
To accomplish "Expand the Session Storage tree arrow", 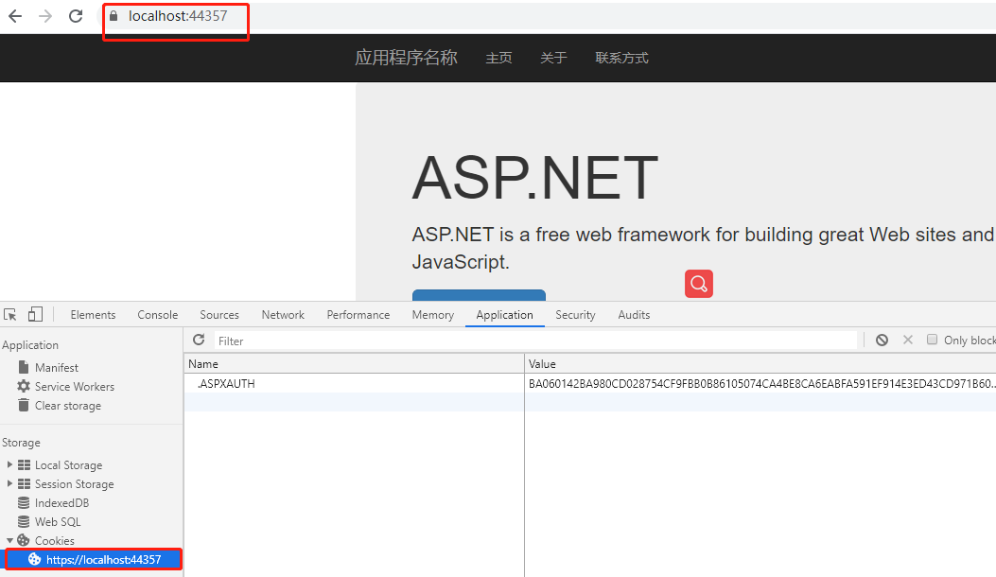I will coord(9,483).
